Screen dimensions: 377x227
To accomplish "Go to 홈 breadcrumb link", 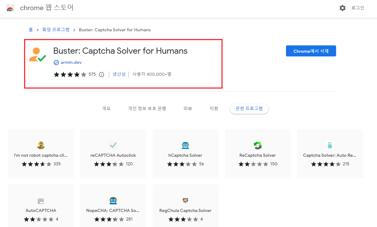I will click(x=31, y=30).
